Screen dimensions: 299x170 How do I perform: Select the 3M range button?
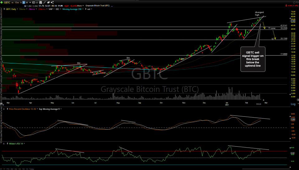[x=16, y=169]
